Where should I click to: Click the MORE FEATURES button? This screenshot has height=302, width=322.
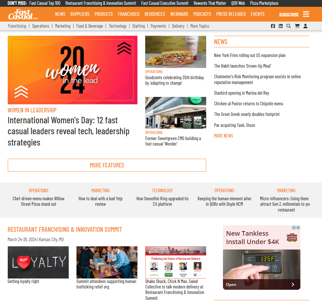pos(107,165)
